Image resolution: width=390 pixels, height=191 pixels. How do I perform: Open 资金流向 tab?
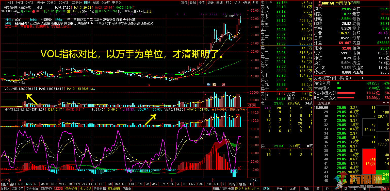coord(32,189)
